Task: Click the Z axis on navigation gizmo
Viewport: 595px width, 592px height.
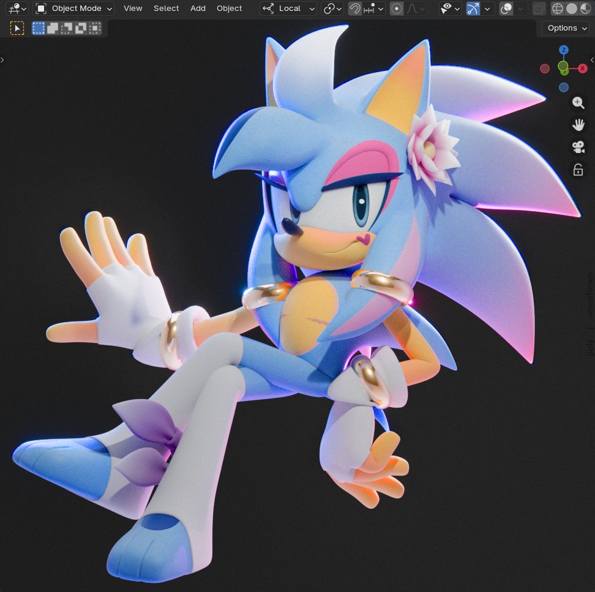Action: [x=564, y=50]
